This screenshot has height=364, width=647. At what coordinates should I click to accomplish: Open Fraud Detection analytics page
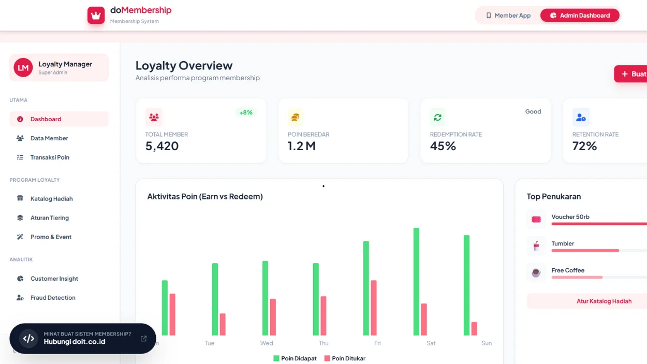[x=53, y=298]
